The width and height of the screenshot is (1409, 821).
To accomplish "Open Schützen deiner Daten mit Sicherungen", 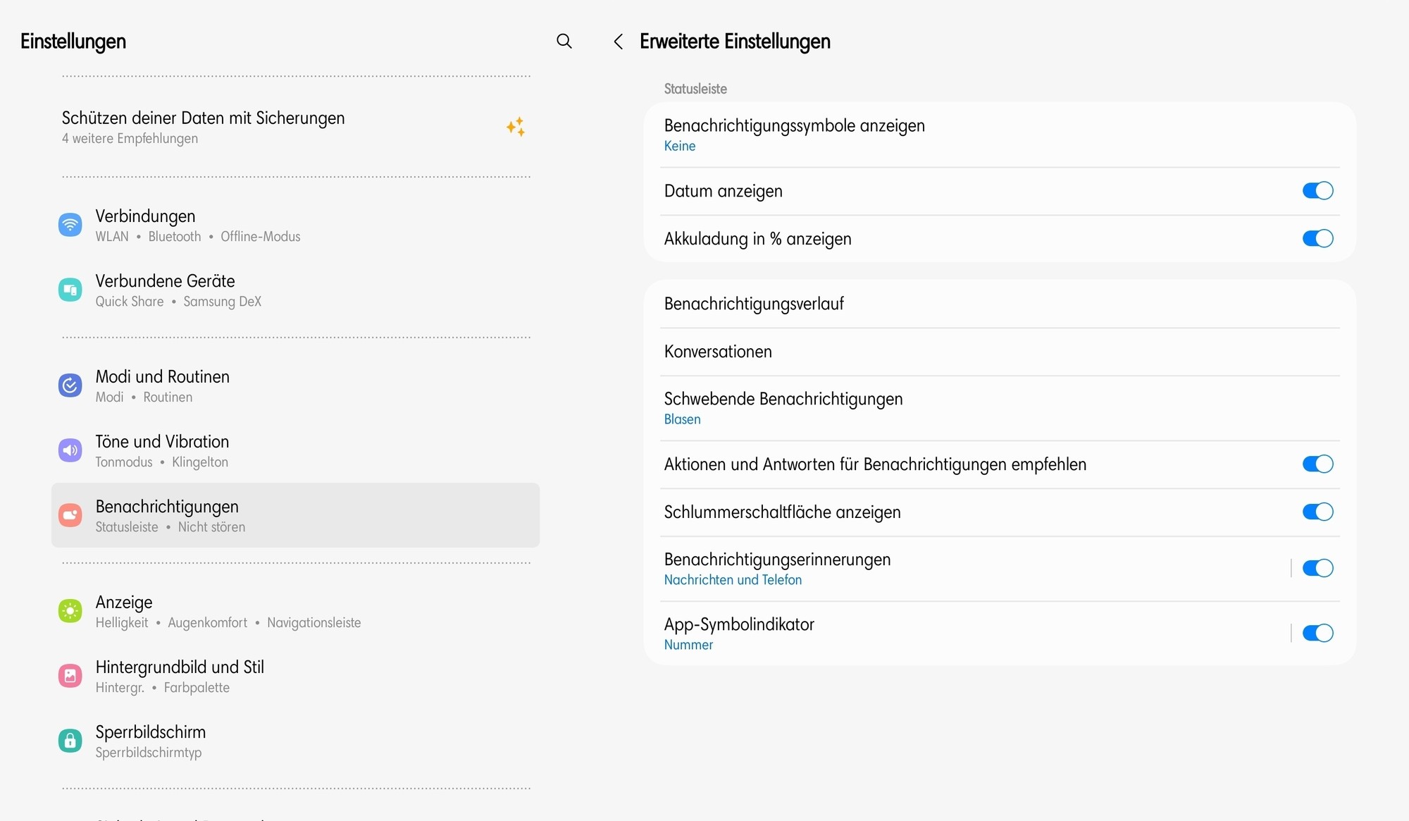I will click(295, 127).
